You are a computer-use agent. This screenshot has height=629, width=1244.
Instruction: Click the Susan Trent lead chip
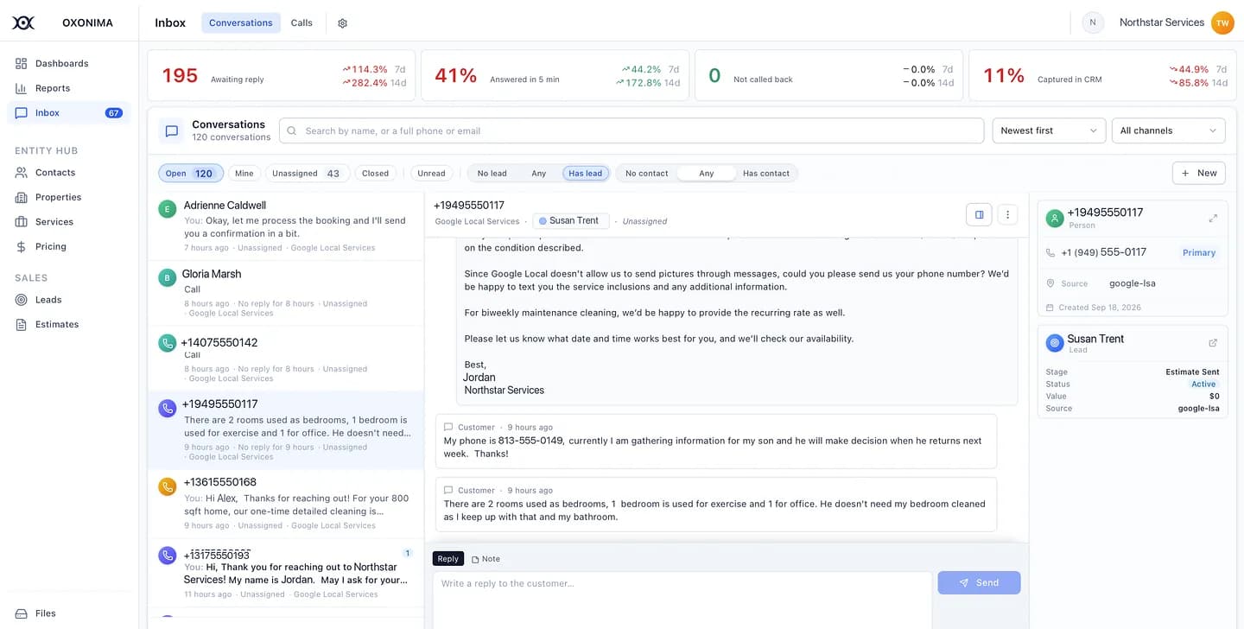570,221
